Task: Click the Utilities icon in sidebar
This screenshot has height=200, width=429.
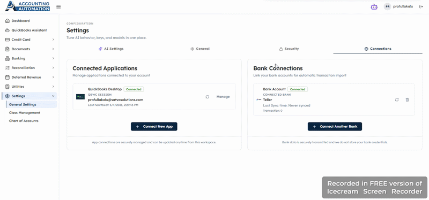Action: (8, 87)
